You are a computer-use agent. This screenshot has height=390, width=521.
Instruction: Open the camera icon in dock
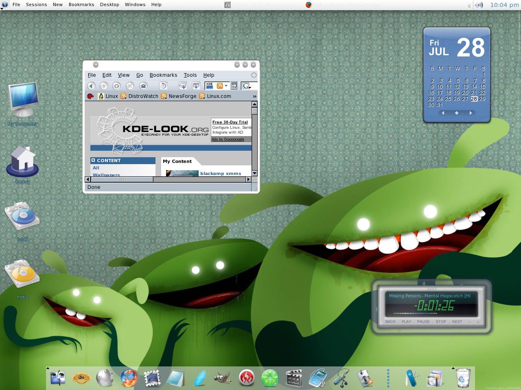[x=365, y=378]
